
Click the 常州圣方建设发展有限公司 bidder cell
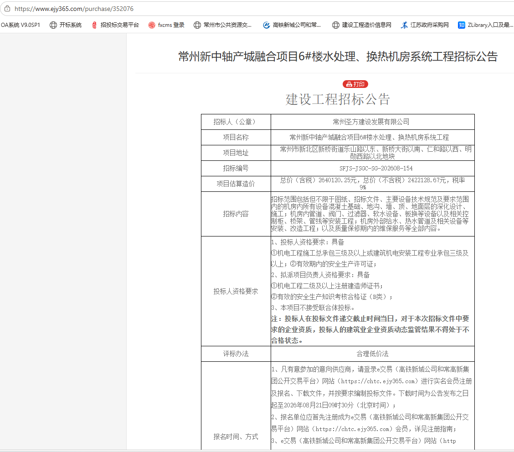tap(373, 122)
